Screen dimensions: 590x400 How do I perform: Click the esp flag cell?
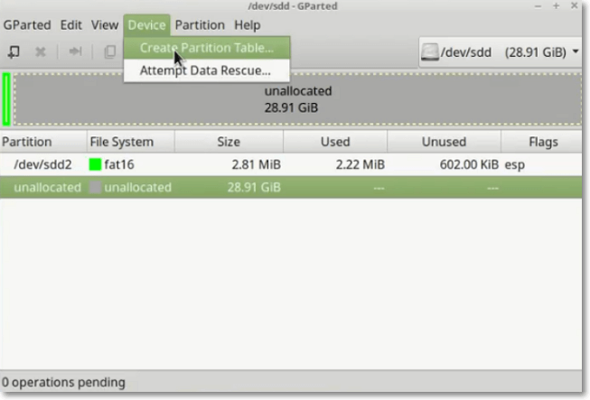tap(514, 164)
